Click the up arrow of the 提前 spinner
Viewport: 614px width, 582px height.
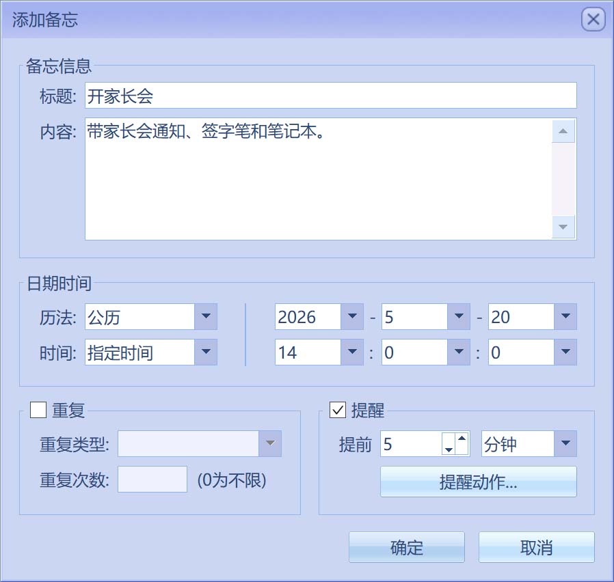click(462, 438)
